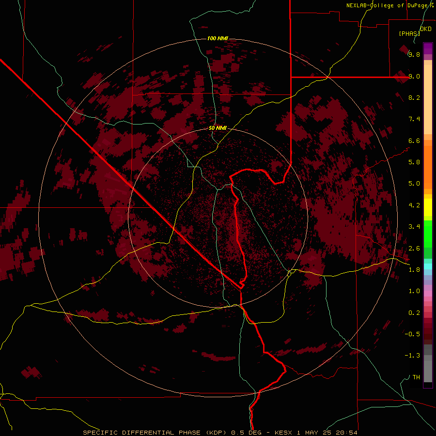Click the -0.5 color scale label

[412, 334]
